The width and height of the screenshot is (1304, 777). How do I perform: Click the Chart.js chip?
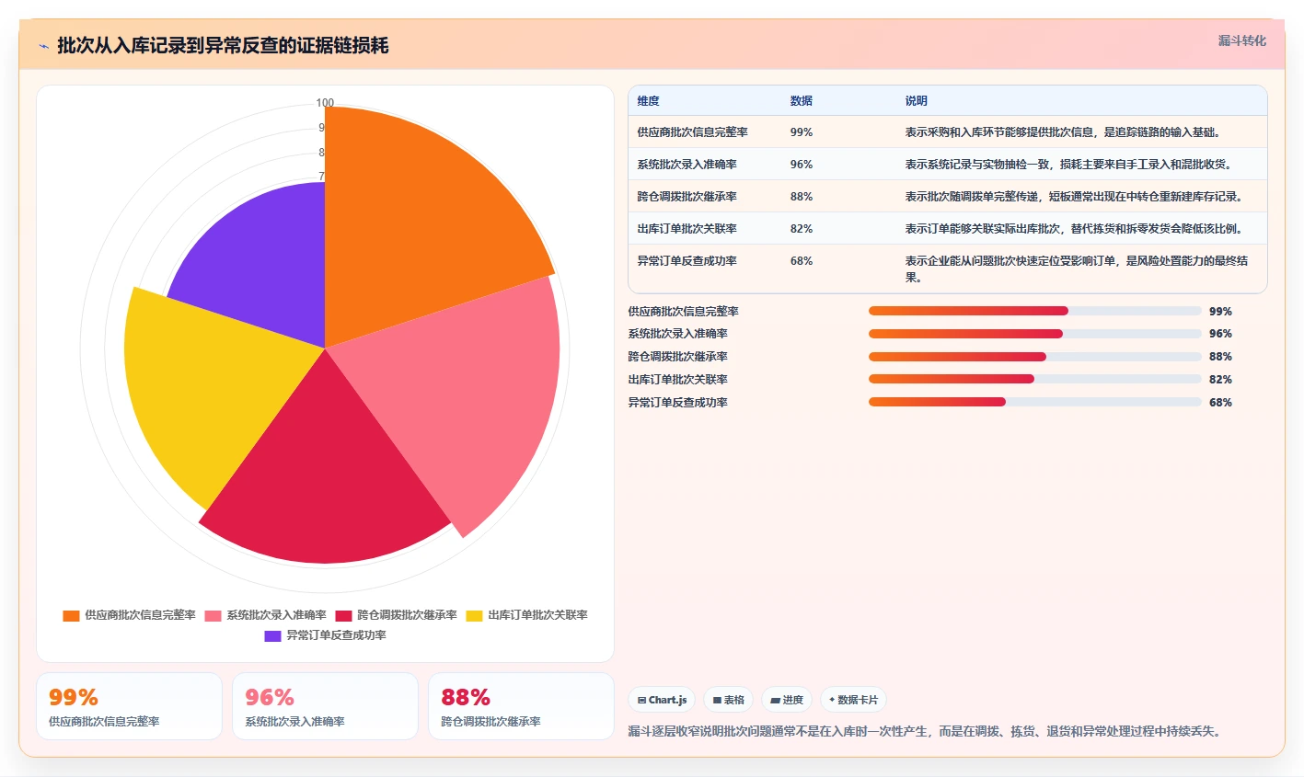click(662, 700)
